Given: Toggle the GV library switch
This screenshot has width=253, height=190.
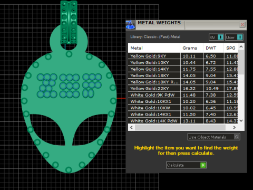Looking at the screenshot, I should (216, 37).
